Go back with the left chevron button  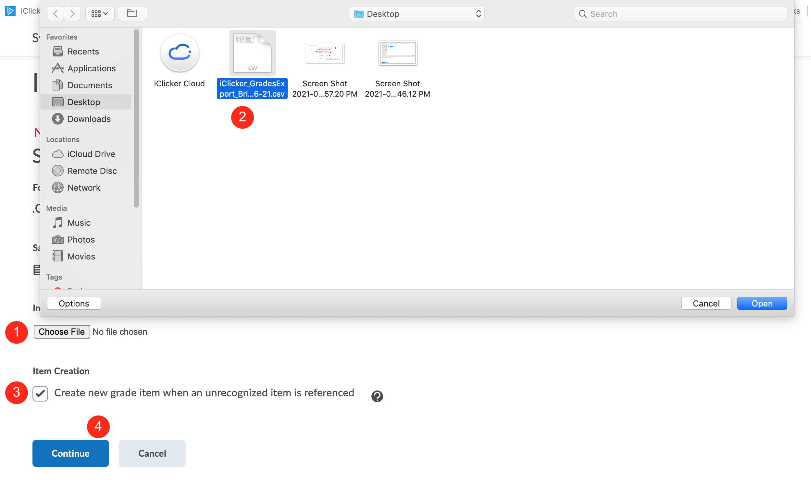pos(56,14)
